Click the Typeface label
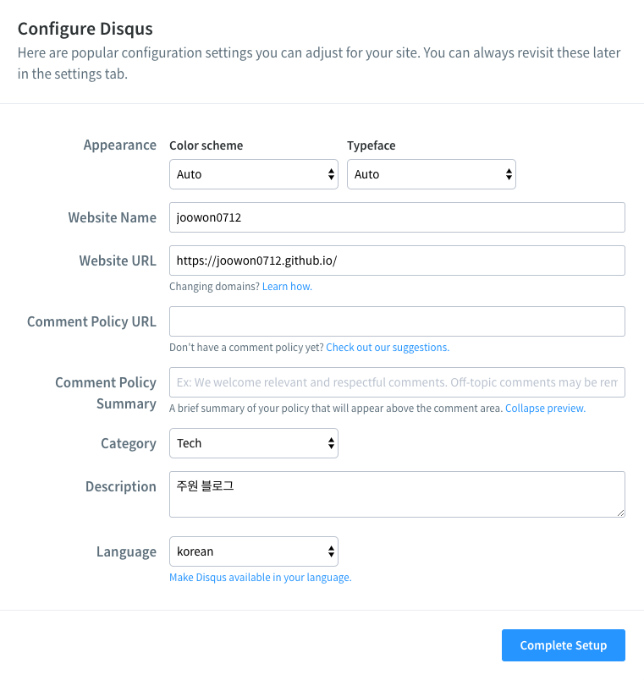Screen dimensions: 644x680 [371, 145]
